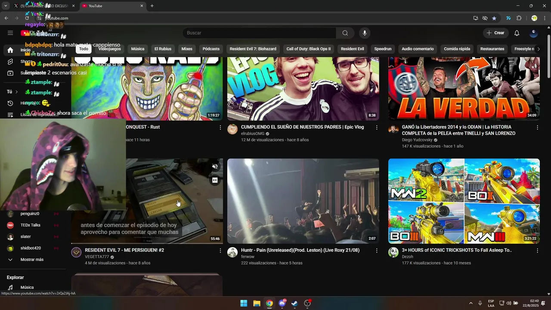Close the YouTube browser tab

[x=142, y=6]
